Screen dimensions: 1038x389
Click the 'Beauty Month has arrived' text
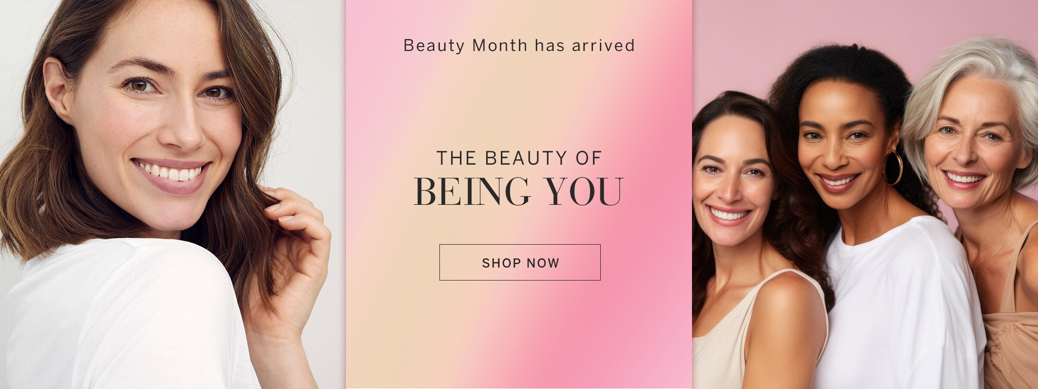click(519, 45)
